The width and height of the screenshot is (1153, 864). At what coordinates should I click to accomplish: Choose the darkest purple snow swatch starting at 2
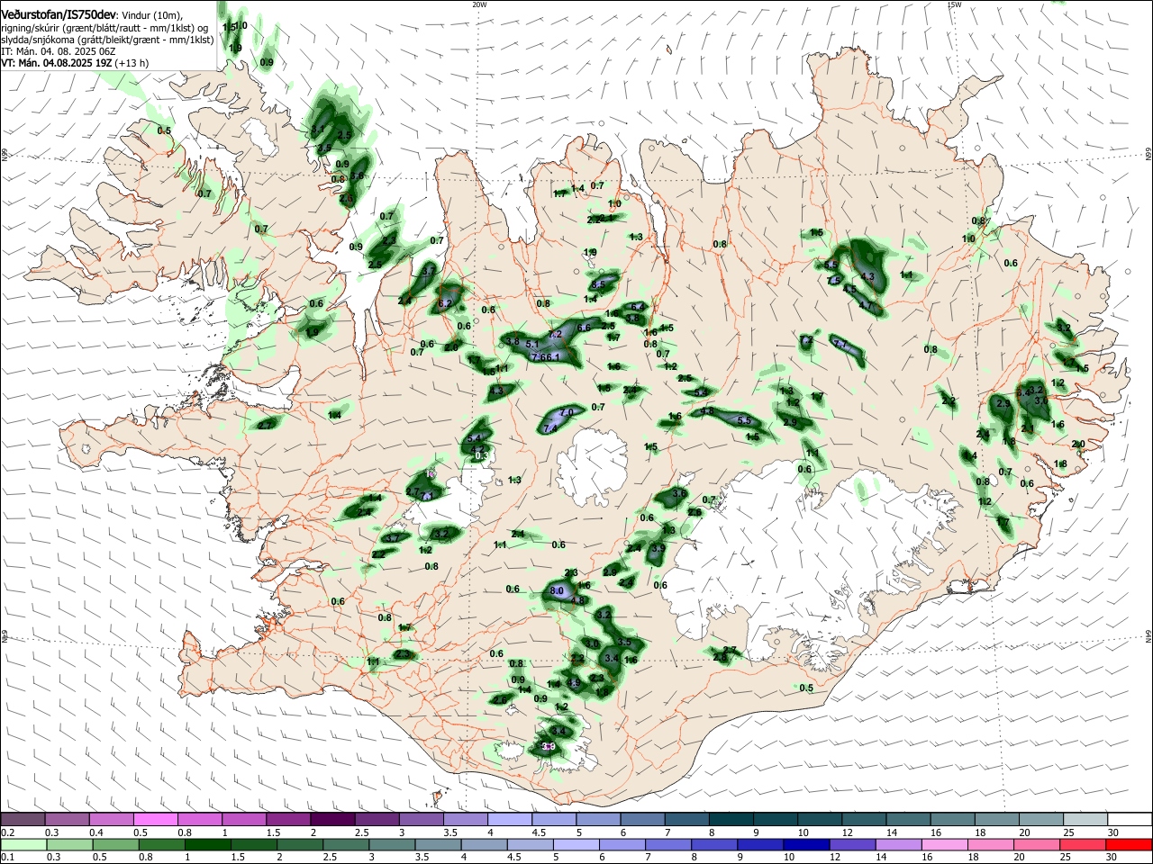point(332,820)
